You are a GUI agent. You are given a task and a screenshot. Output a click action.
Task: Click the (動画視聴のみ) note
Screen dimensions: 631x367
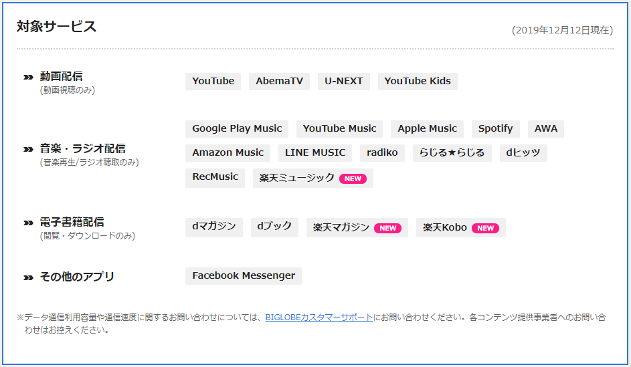(x=67, y=90)
